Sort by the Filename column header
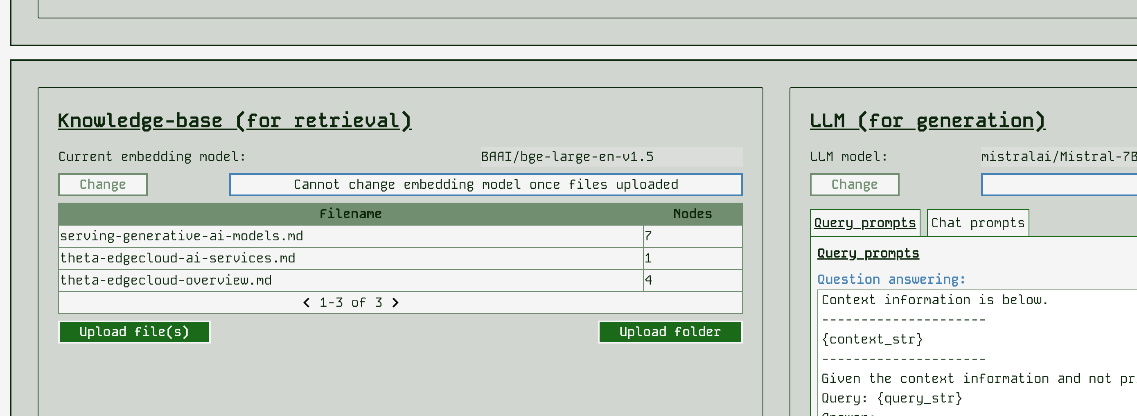The width and height of the screenshot is (1137, 416). (350, 214)
